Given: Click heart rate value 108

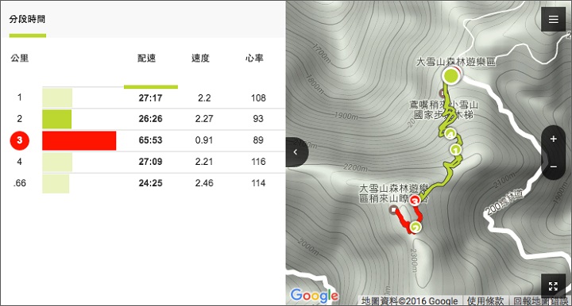Looking at the screenshot, I should click(x=258, y=98).
